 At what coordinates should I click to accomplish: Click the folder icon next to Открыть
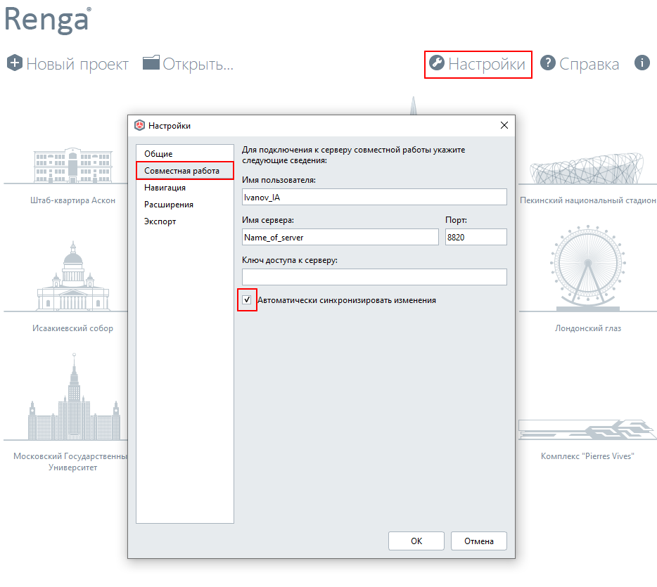click(151, 63)
